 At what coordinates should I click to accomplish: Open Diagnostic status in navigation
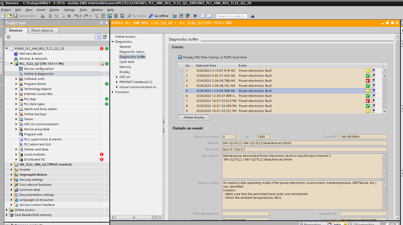click(132, 52)
